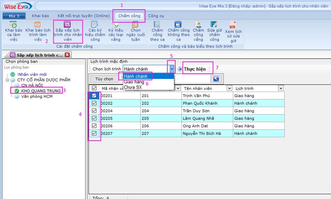Screen dimensions: 331x199
Task: Open Sắp xếp lịch trình cho nhân viên
Action: coord(67,31)
